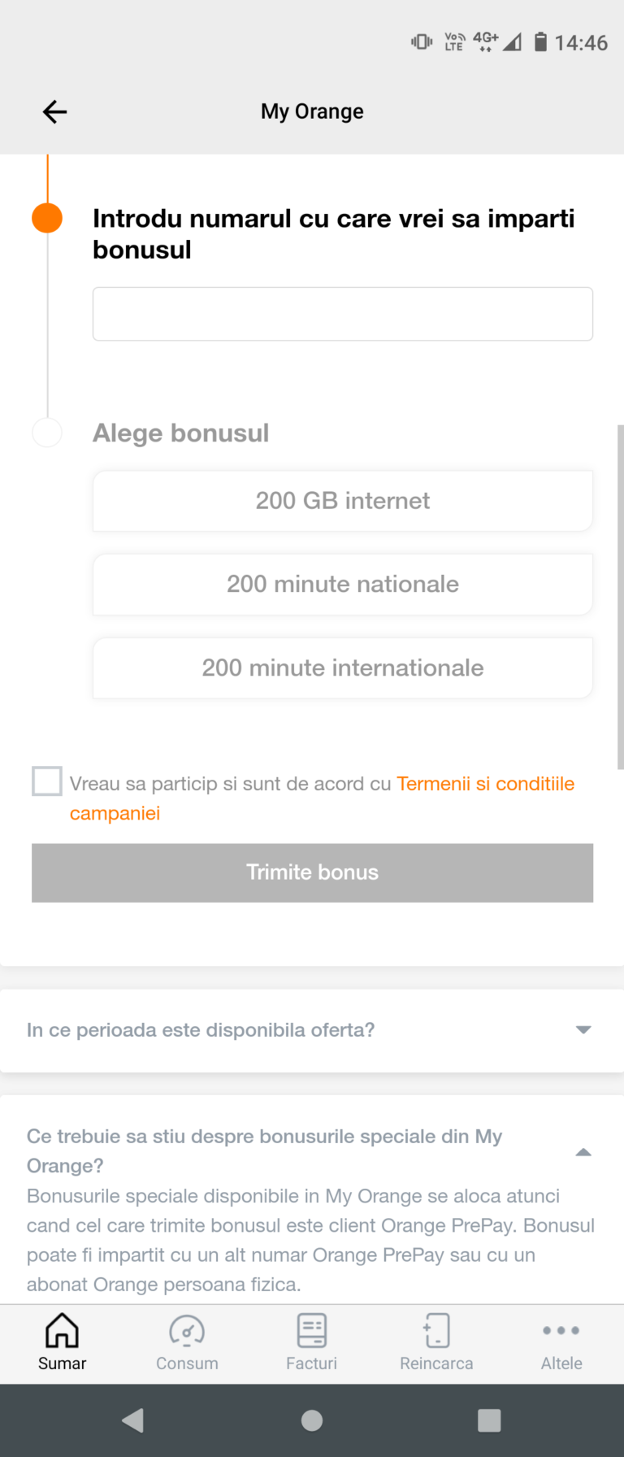Open the Reincarca top-up tab
Screen dimensions: 624x1457
tap(436, 1343)
